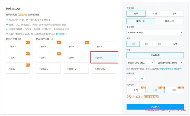The image size is (190, 116).
Task: Click the 新建私有网络 link
Action: (x=166, y=69)
